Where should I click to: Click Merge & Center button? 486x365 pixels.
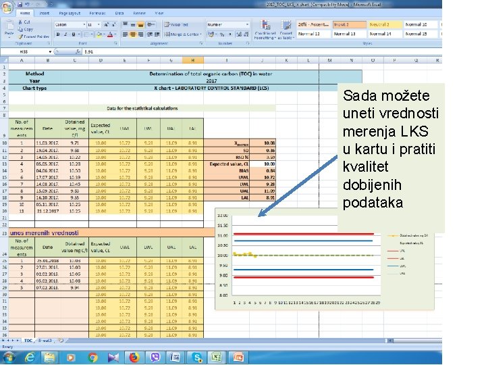click(181, 34)
